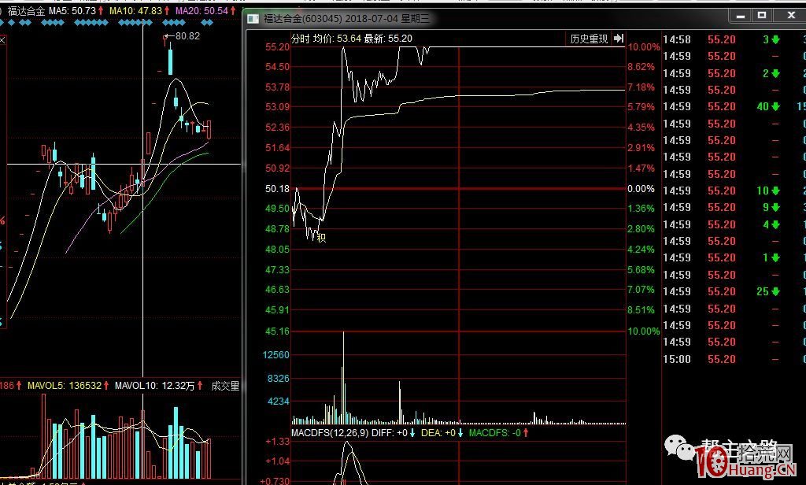Close the panel using the small x beside the K-line chart
This screenshot has height=485, width=806.
2,39
